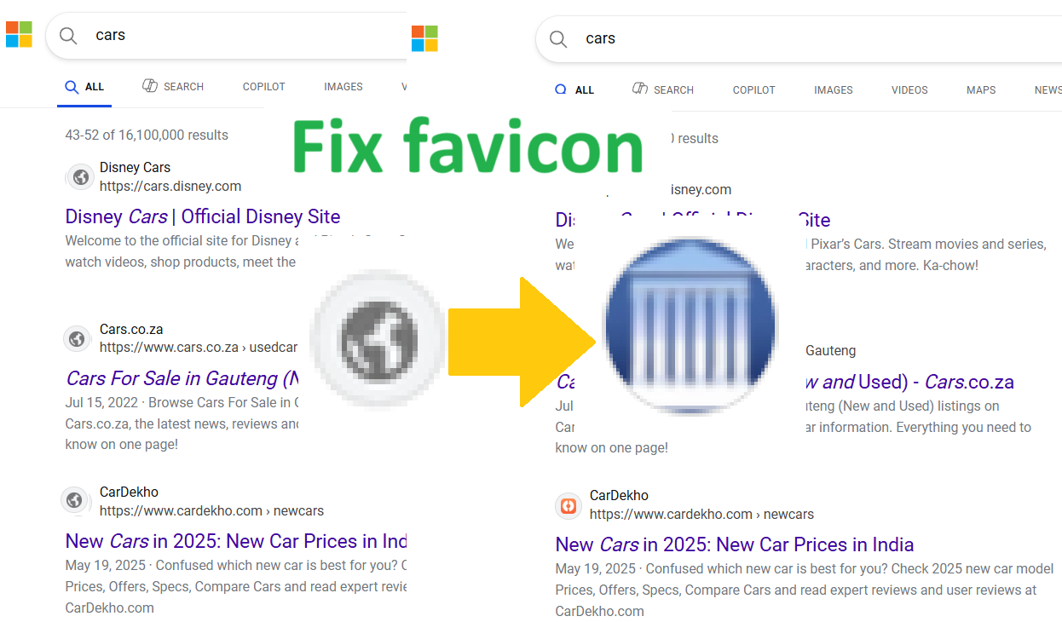Open the New Cars in 2025 link

point(734,544)
